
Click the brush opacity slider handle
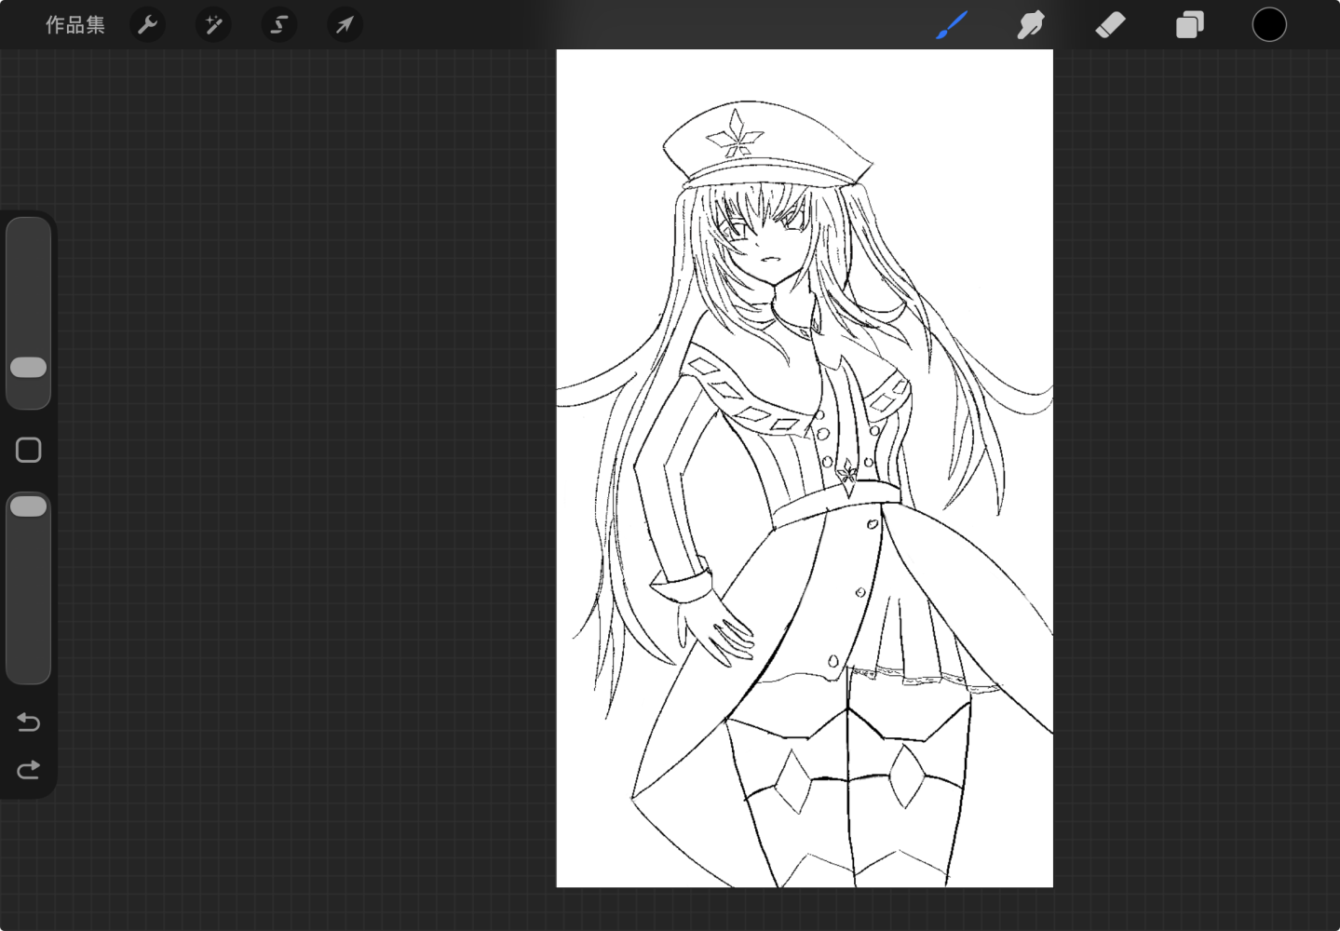click(x=28, y=506)
